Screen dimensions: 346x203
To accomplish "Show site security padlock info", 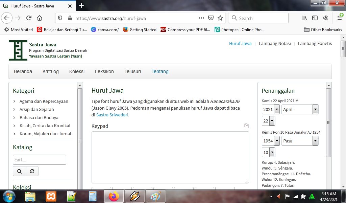I will click(x=70, y=18).
